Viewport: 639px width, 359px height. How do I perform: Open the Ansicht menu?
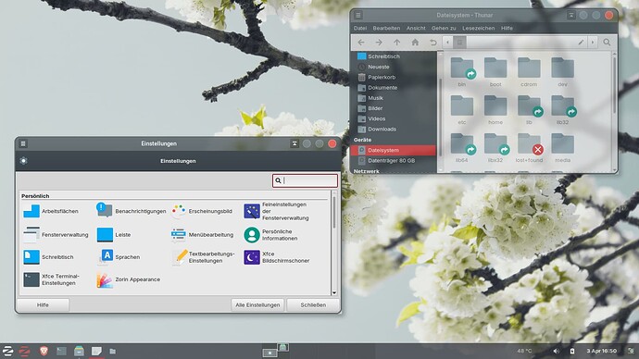(x=416, y=28)
